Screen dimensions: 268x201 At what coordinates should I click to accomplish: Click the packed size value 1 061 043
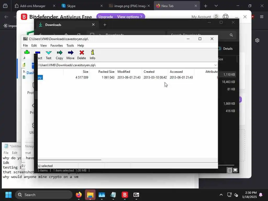click(108, 77)
